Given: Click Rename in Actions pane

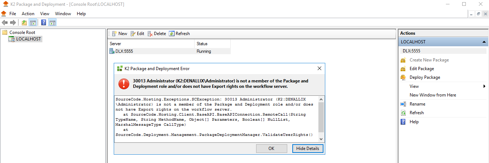Looking at the screenshot, I should [x=417, y=104].
